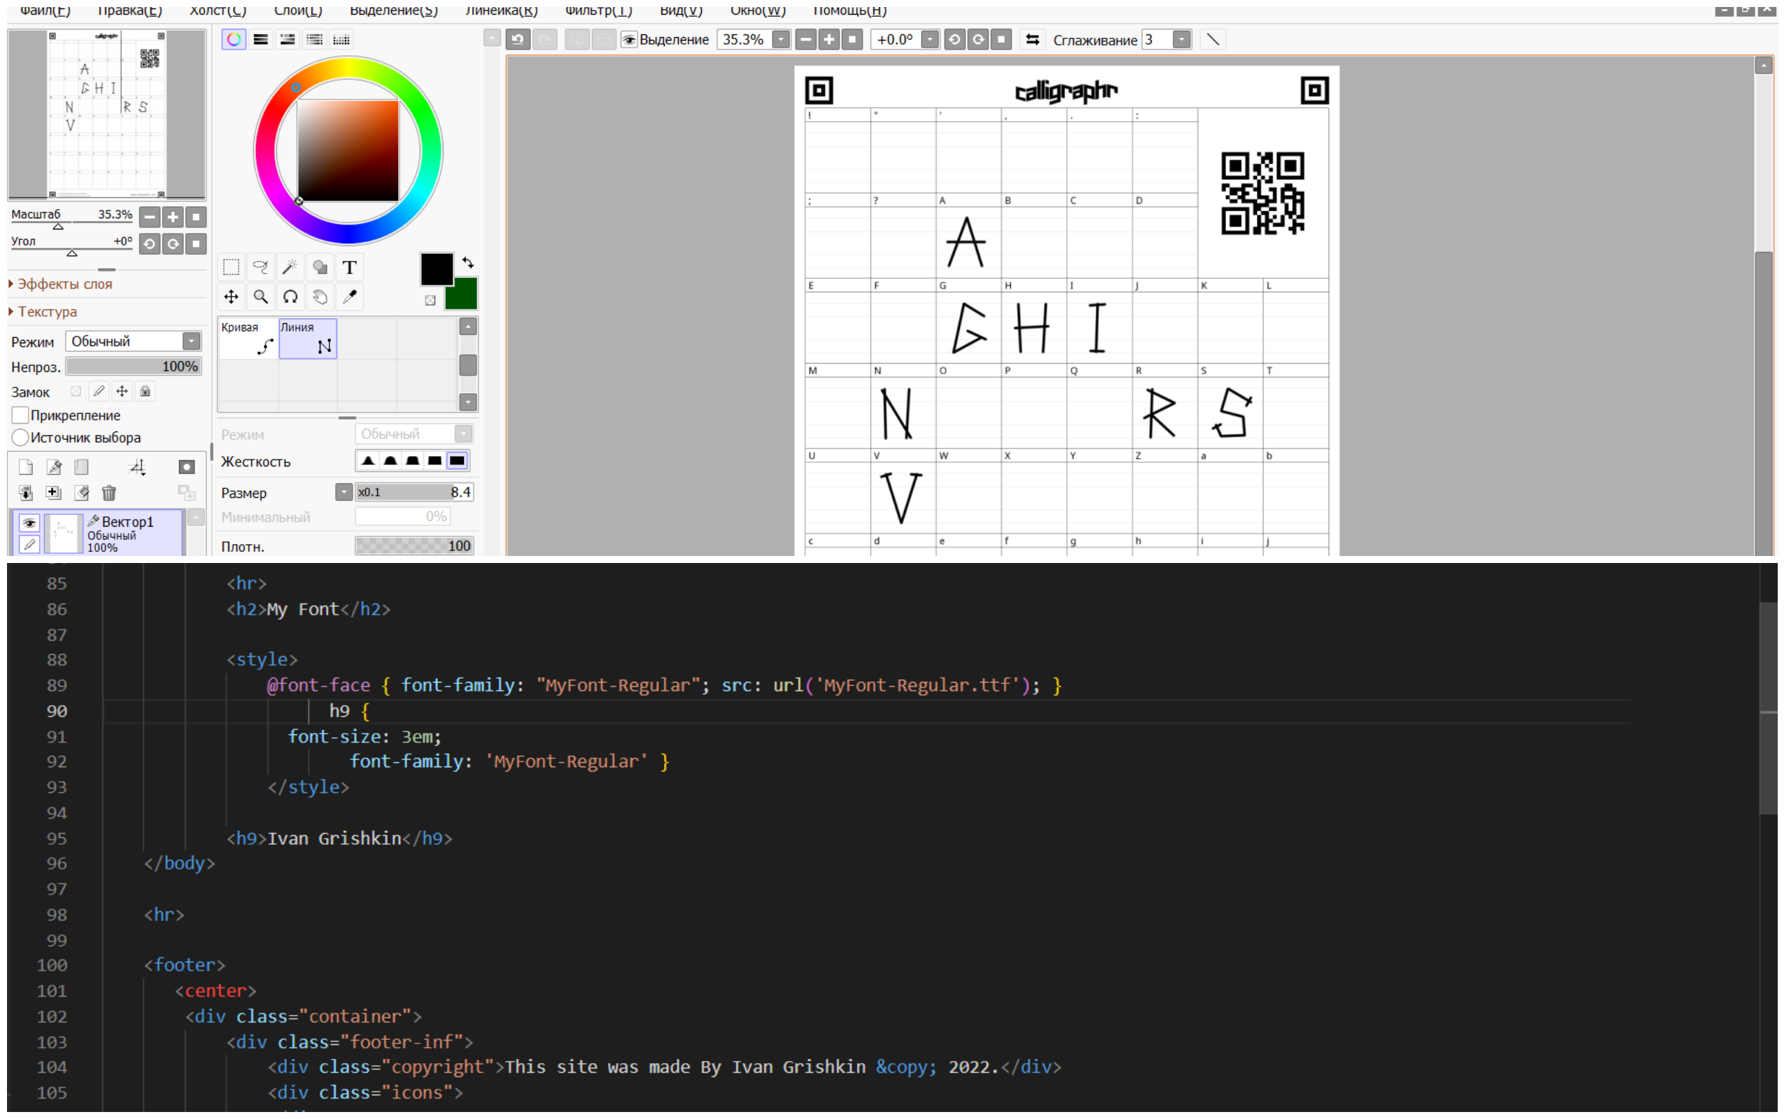Reset zoom in navigator panel
The height and width of the screenshot is (1119, 1791).
point(196,217)
